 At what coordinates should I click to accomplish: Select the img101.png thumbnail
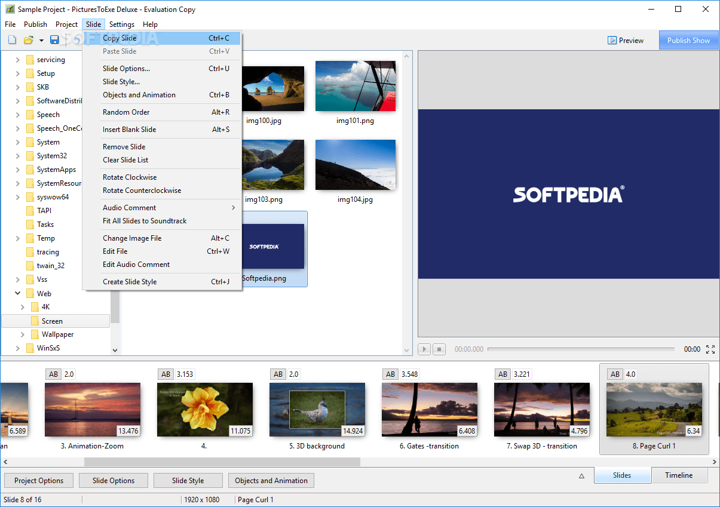pyautogui.click(x=355, y=86)
